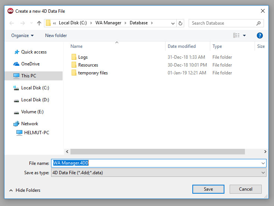The height and width of the screenshot is (206, 274).
Task: Click Database in address path
Action: 139,23
